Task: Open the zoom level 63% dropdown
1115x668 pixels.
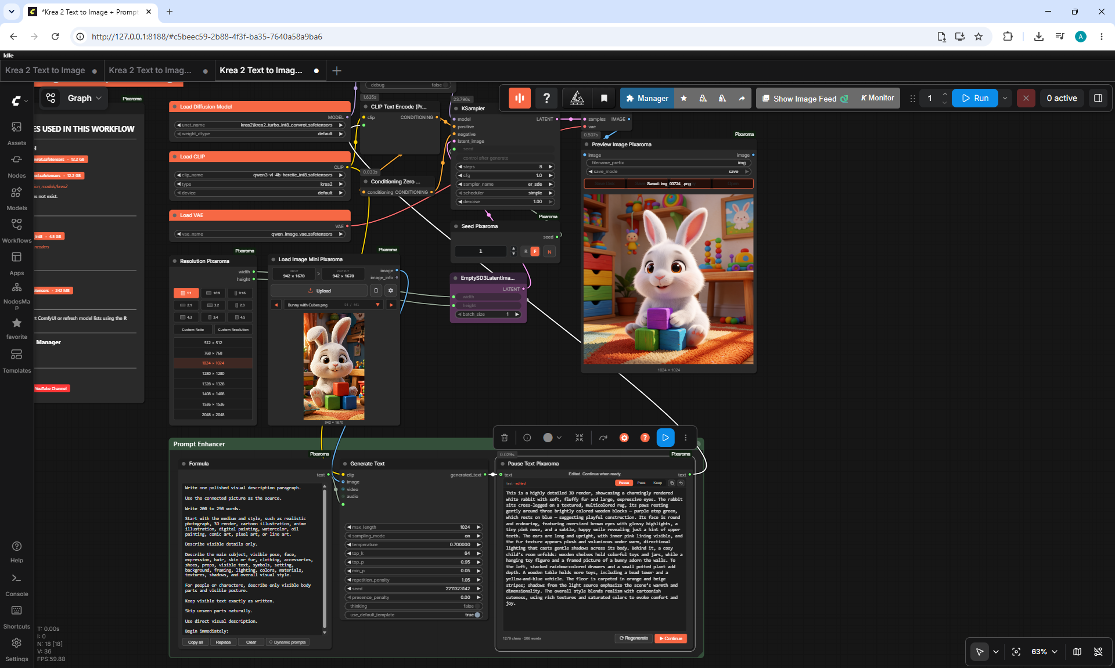Action: tap(1045, 652)
